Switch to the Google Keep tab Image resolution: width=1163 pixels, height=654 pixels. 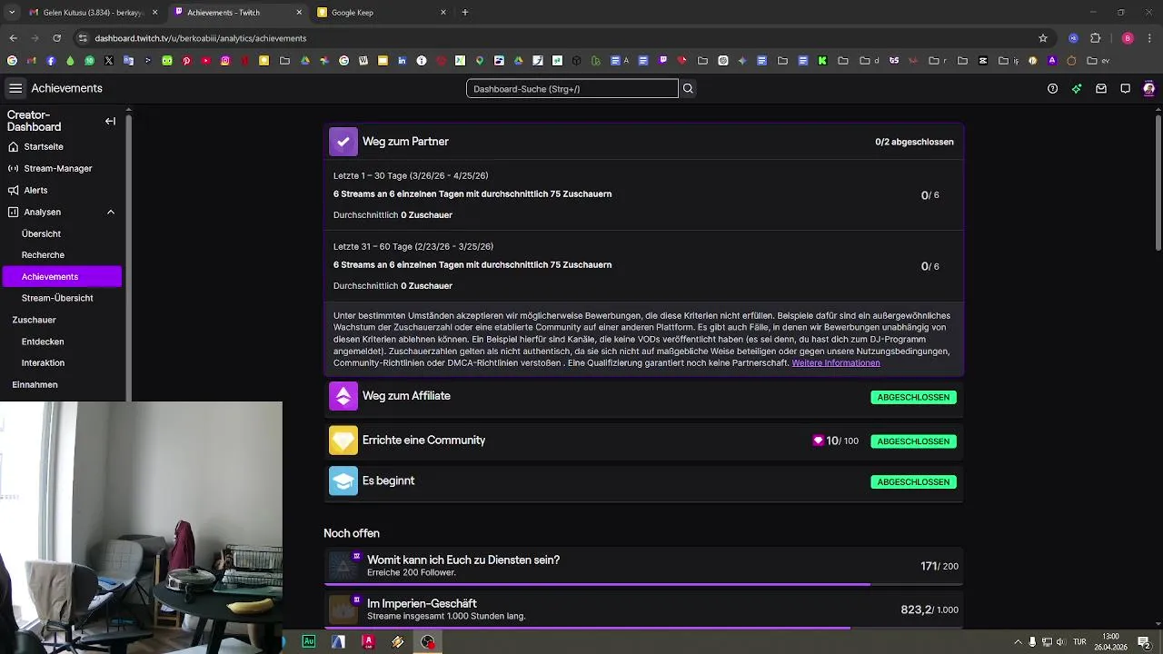click(x=382, y=13)
